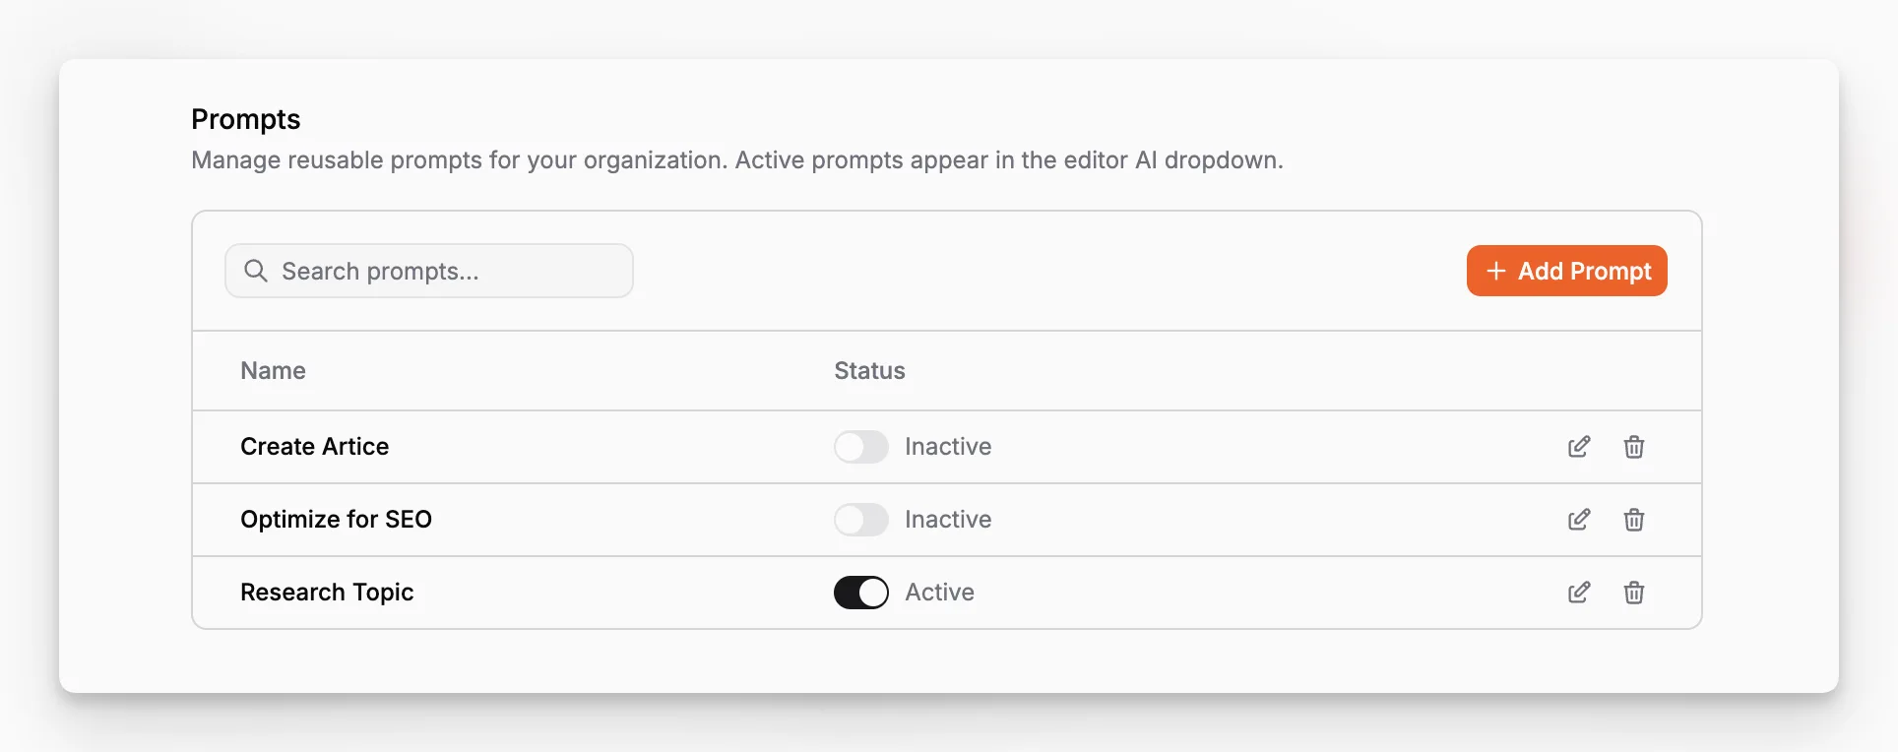
Task: Delete the Research Topic prompt
Action: coord(1634,593)
